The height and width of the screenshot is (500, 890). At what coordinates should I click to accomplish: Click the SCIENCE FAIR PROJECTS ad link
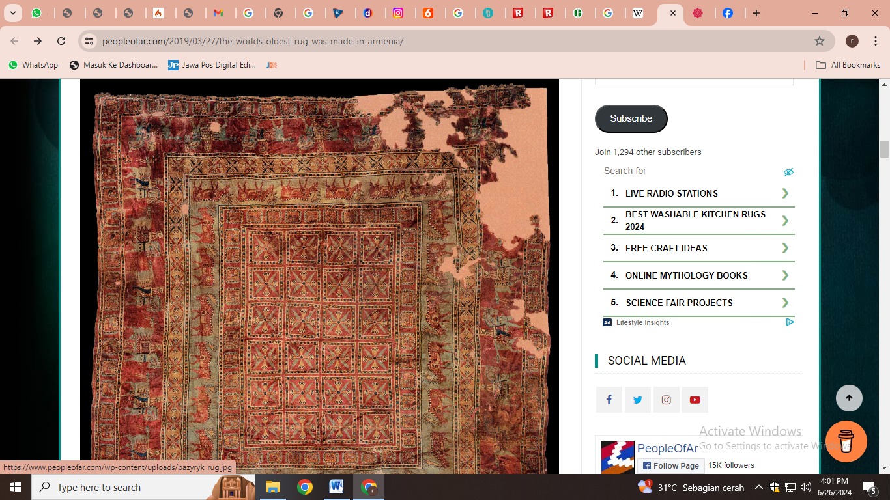tap(680, 303)
